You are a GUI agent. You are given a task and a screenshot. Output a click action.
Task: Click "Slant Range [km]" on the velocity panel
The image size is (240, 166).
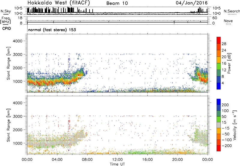coord(8,125)
